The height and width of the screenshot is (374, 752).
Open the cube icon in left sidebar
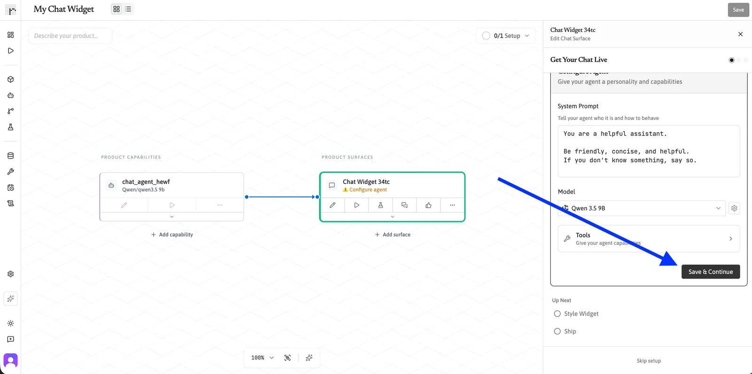tap(10, 79)
